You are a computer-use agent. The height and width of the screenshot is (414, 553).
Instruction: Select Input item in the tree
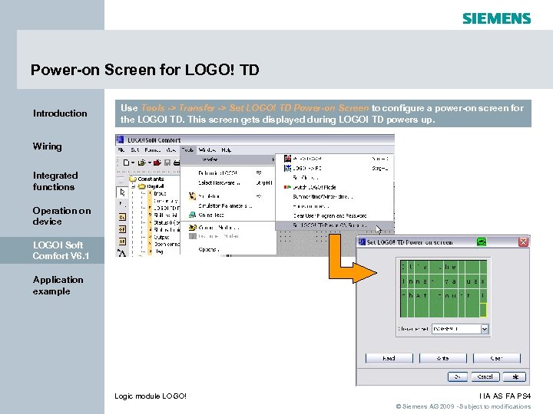click(x=160, y=193)
